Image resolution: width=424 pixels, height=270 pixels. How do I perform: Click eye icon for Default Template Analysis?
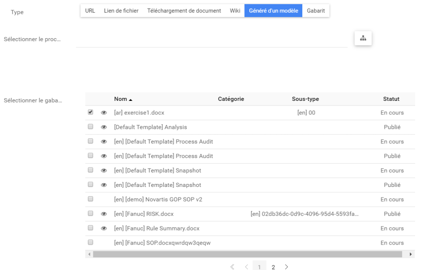(103, 127)
